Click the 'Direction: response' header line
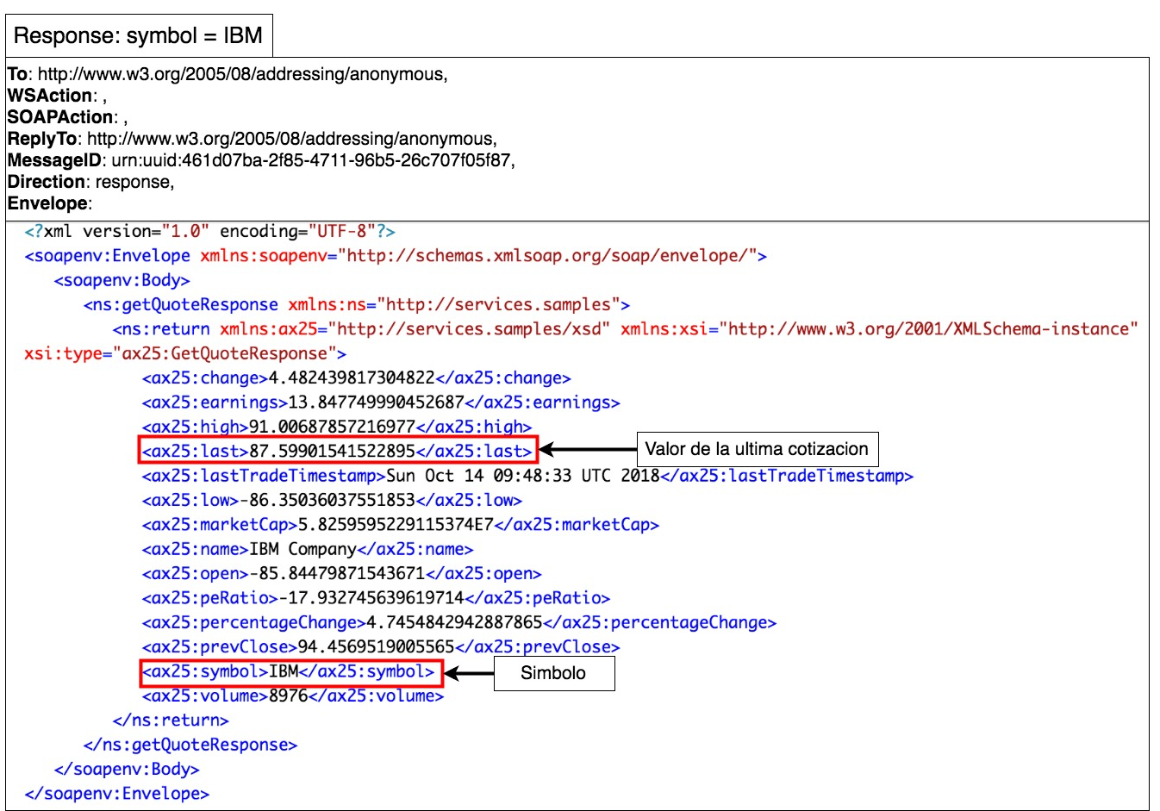 pyautogui.click(x=90, y=182)
